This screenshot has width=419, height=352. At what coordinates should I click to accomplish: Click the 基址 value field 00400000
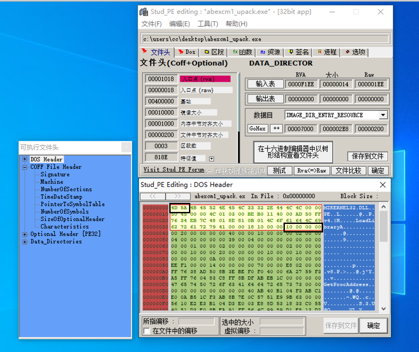coord(161,101)
